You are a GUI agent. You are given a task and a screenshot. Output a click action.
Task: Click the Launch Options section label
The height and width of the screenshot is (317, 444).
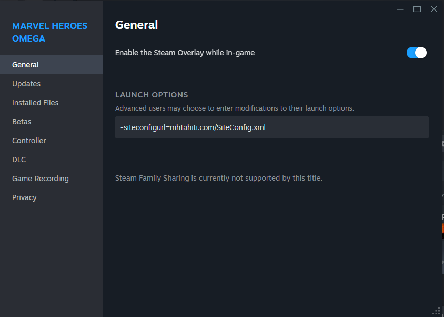click(x=152, y=95)
